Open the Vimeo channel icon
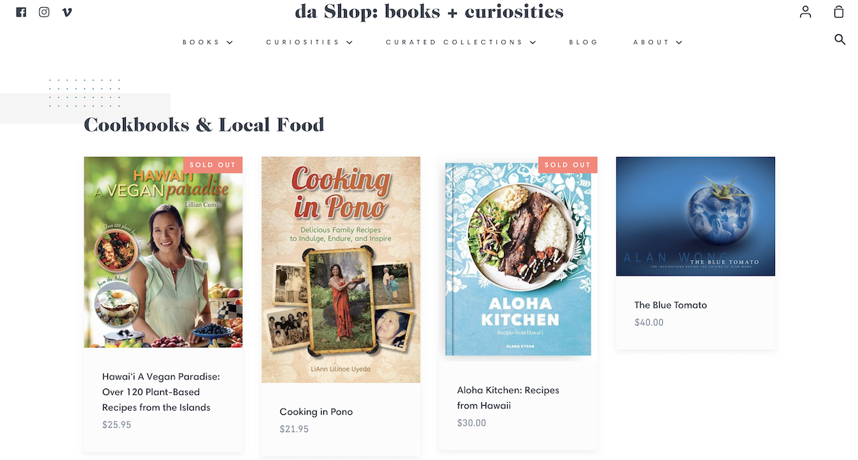The image size is (858, 460). (x=67, y=12)
